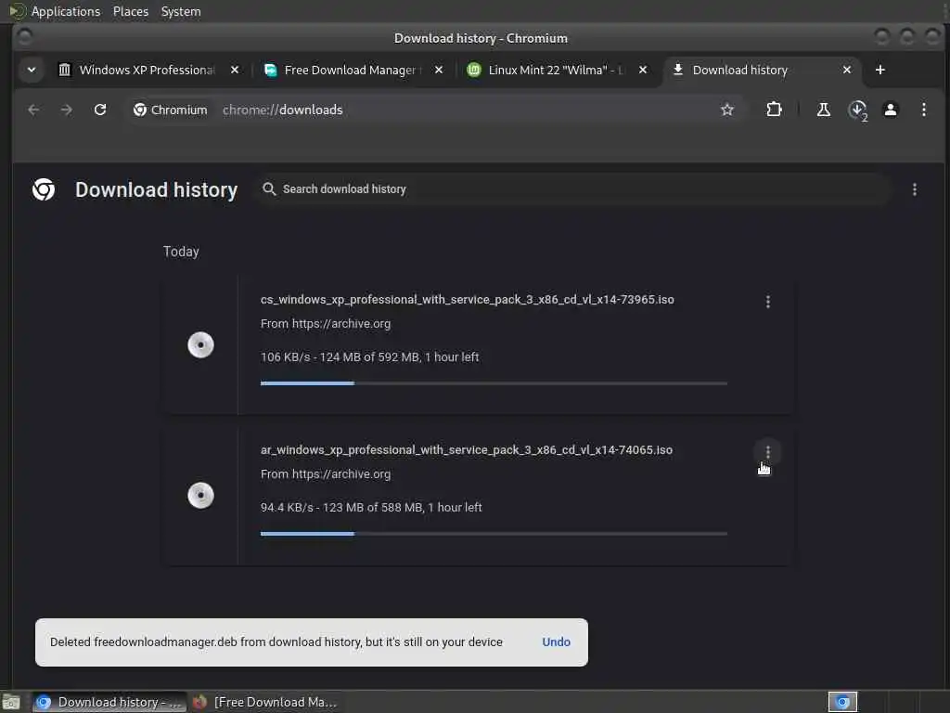Click the 'Today' date heading
Image resolution: width=950 pixels, height=713 pixels.
pyautogui.click(x=181, y=252)
